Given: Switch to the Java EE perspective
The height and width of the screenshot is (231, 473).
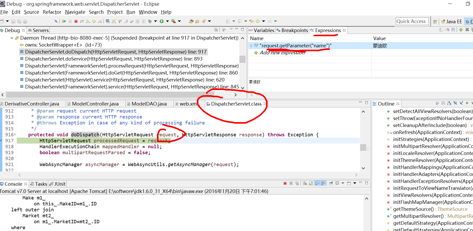Looking at the screenshot, I should pos(451,21).
